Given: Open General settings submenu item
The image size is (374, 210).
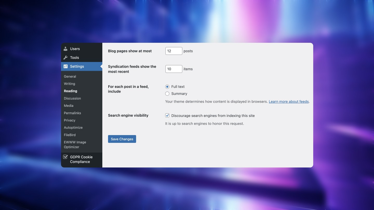Looking at the screenshot, I should [x=70, y=76].
